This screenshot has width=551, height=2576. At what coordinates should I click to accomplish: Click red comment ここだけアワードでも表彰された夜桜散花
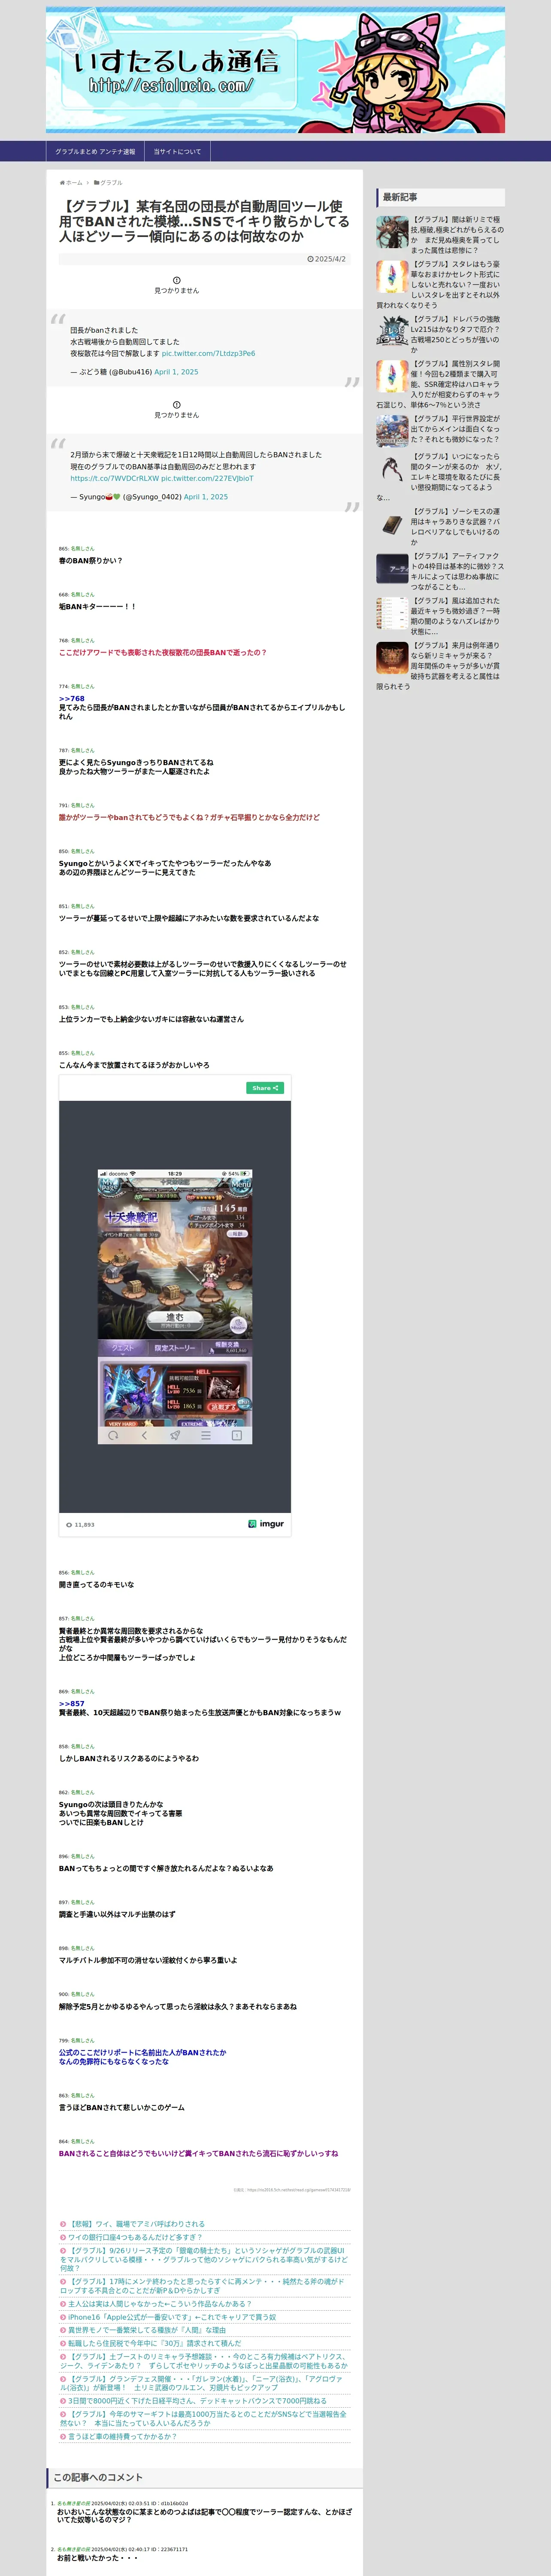pyautogui.click(x=162, y=652)
